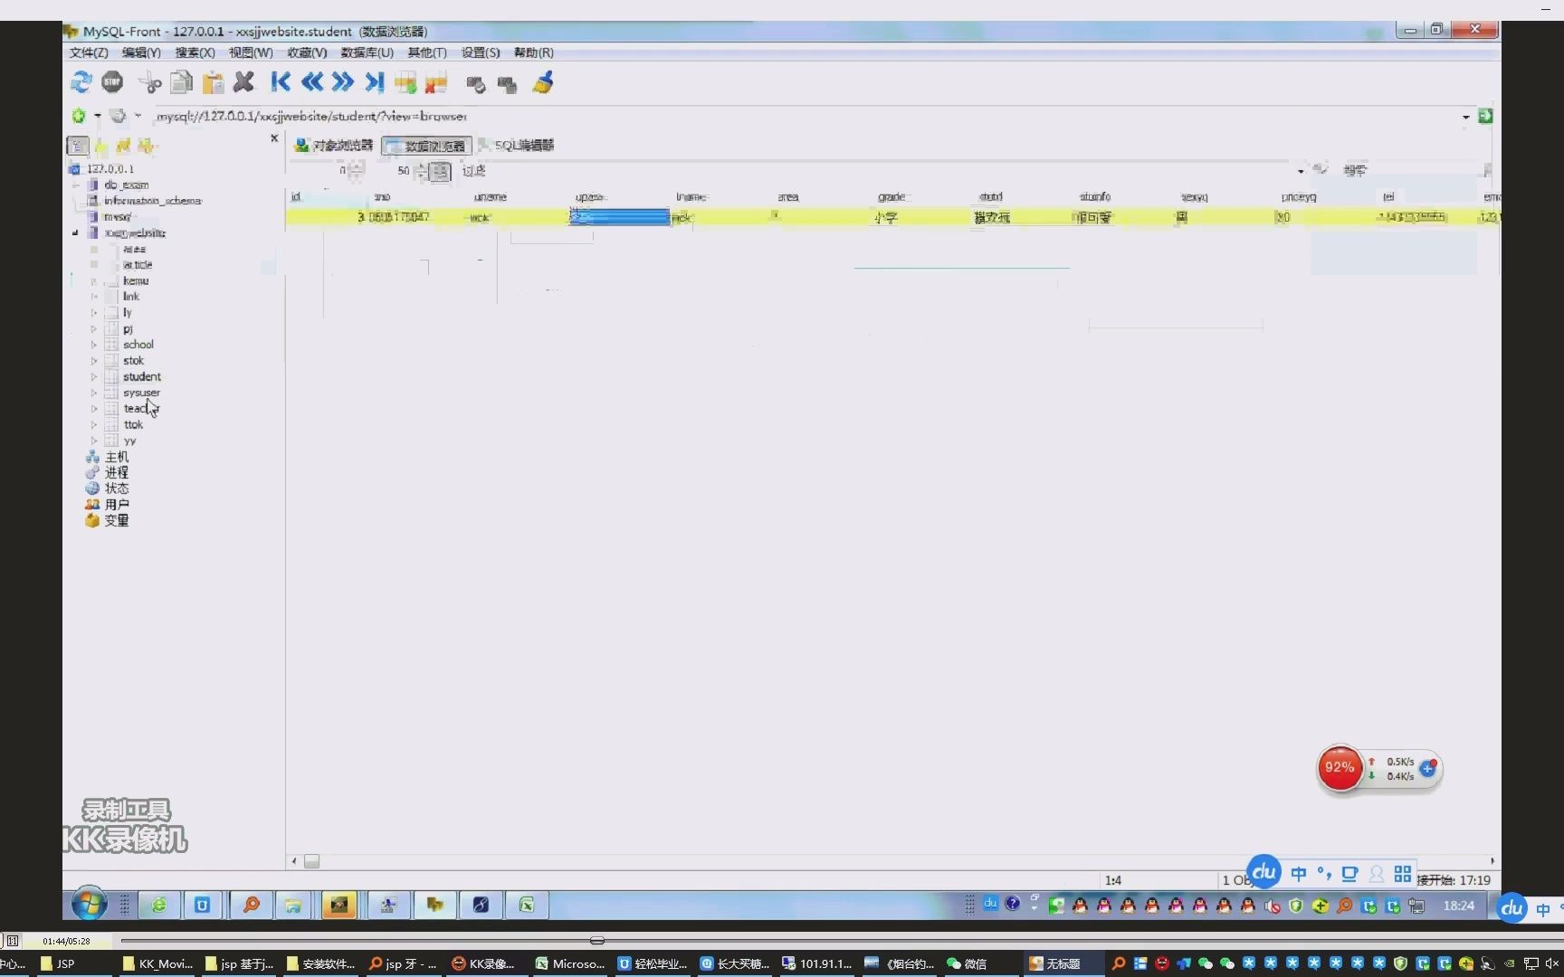Click the delete row icon
Viewport: 1564px width, 977px height.
point(436,83)
